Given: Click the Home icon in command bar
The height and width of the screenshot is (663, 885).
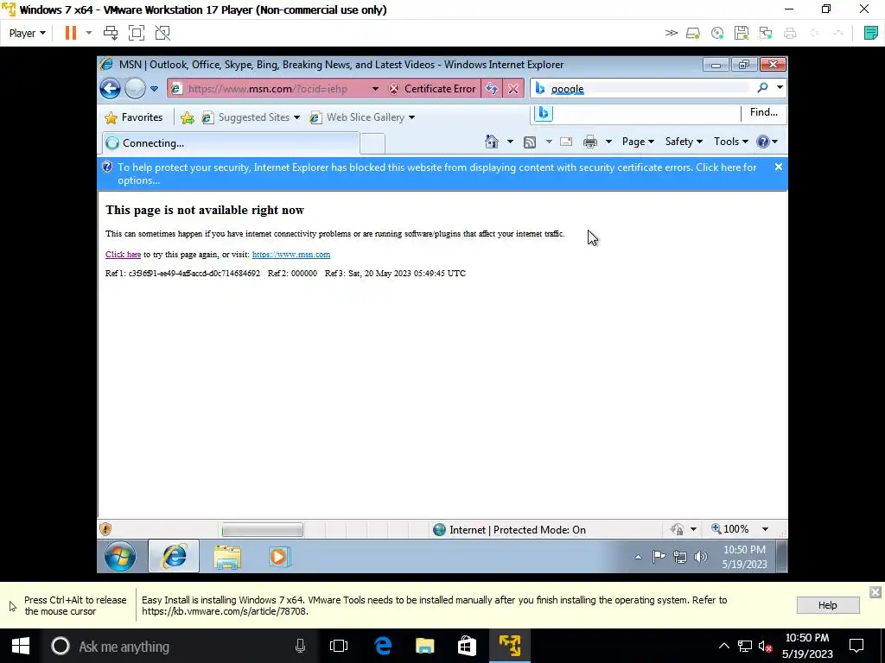Looking at the screenshot, I should [492, 142].
